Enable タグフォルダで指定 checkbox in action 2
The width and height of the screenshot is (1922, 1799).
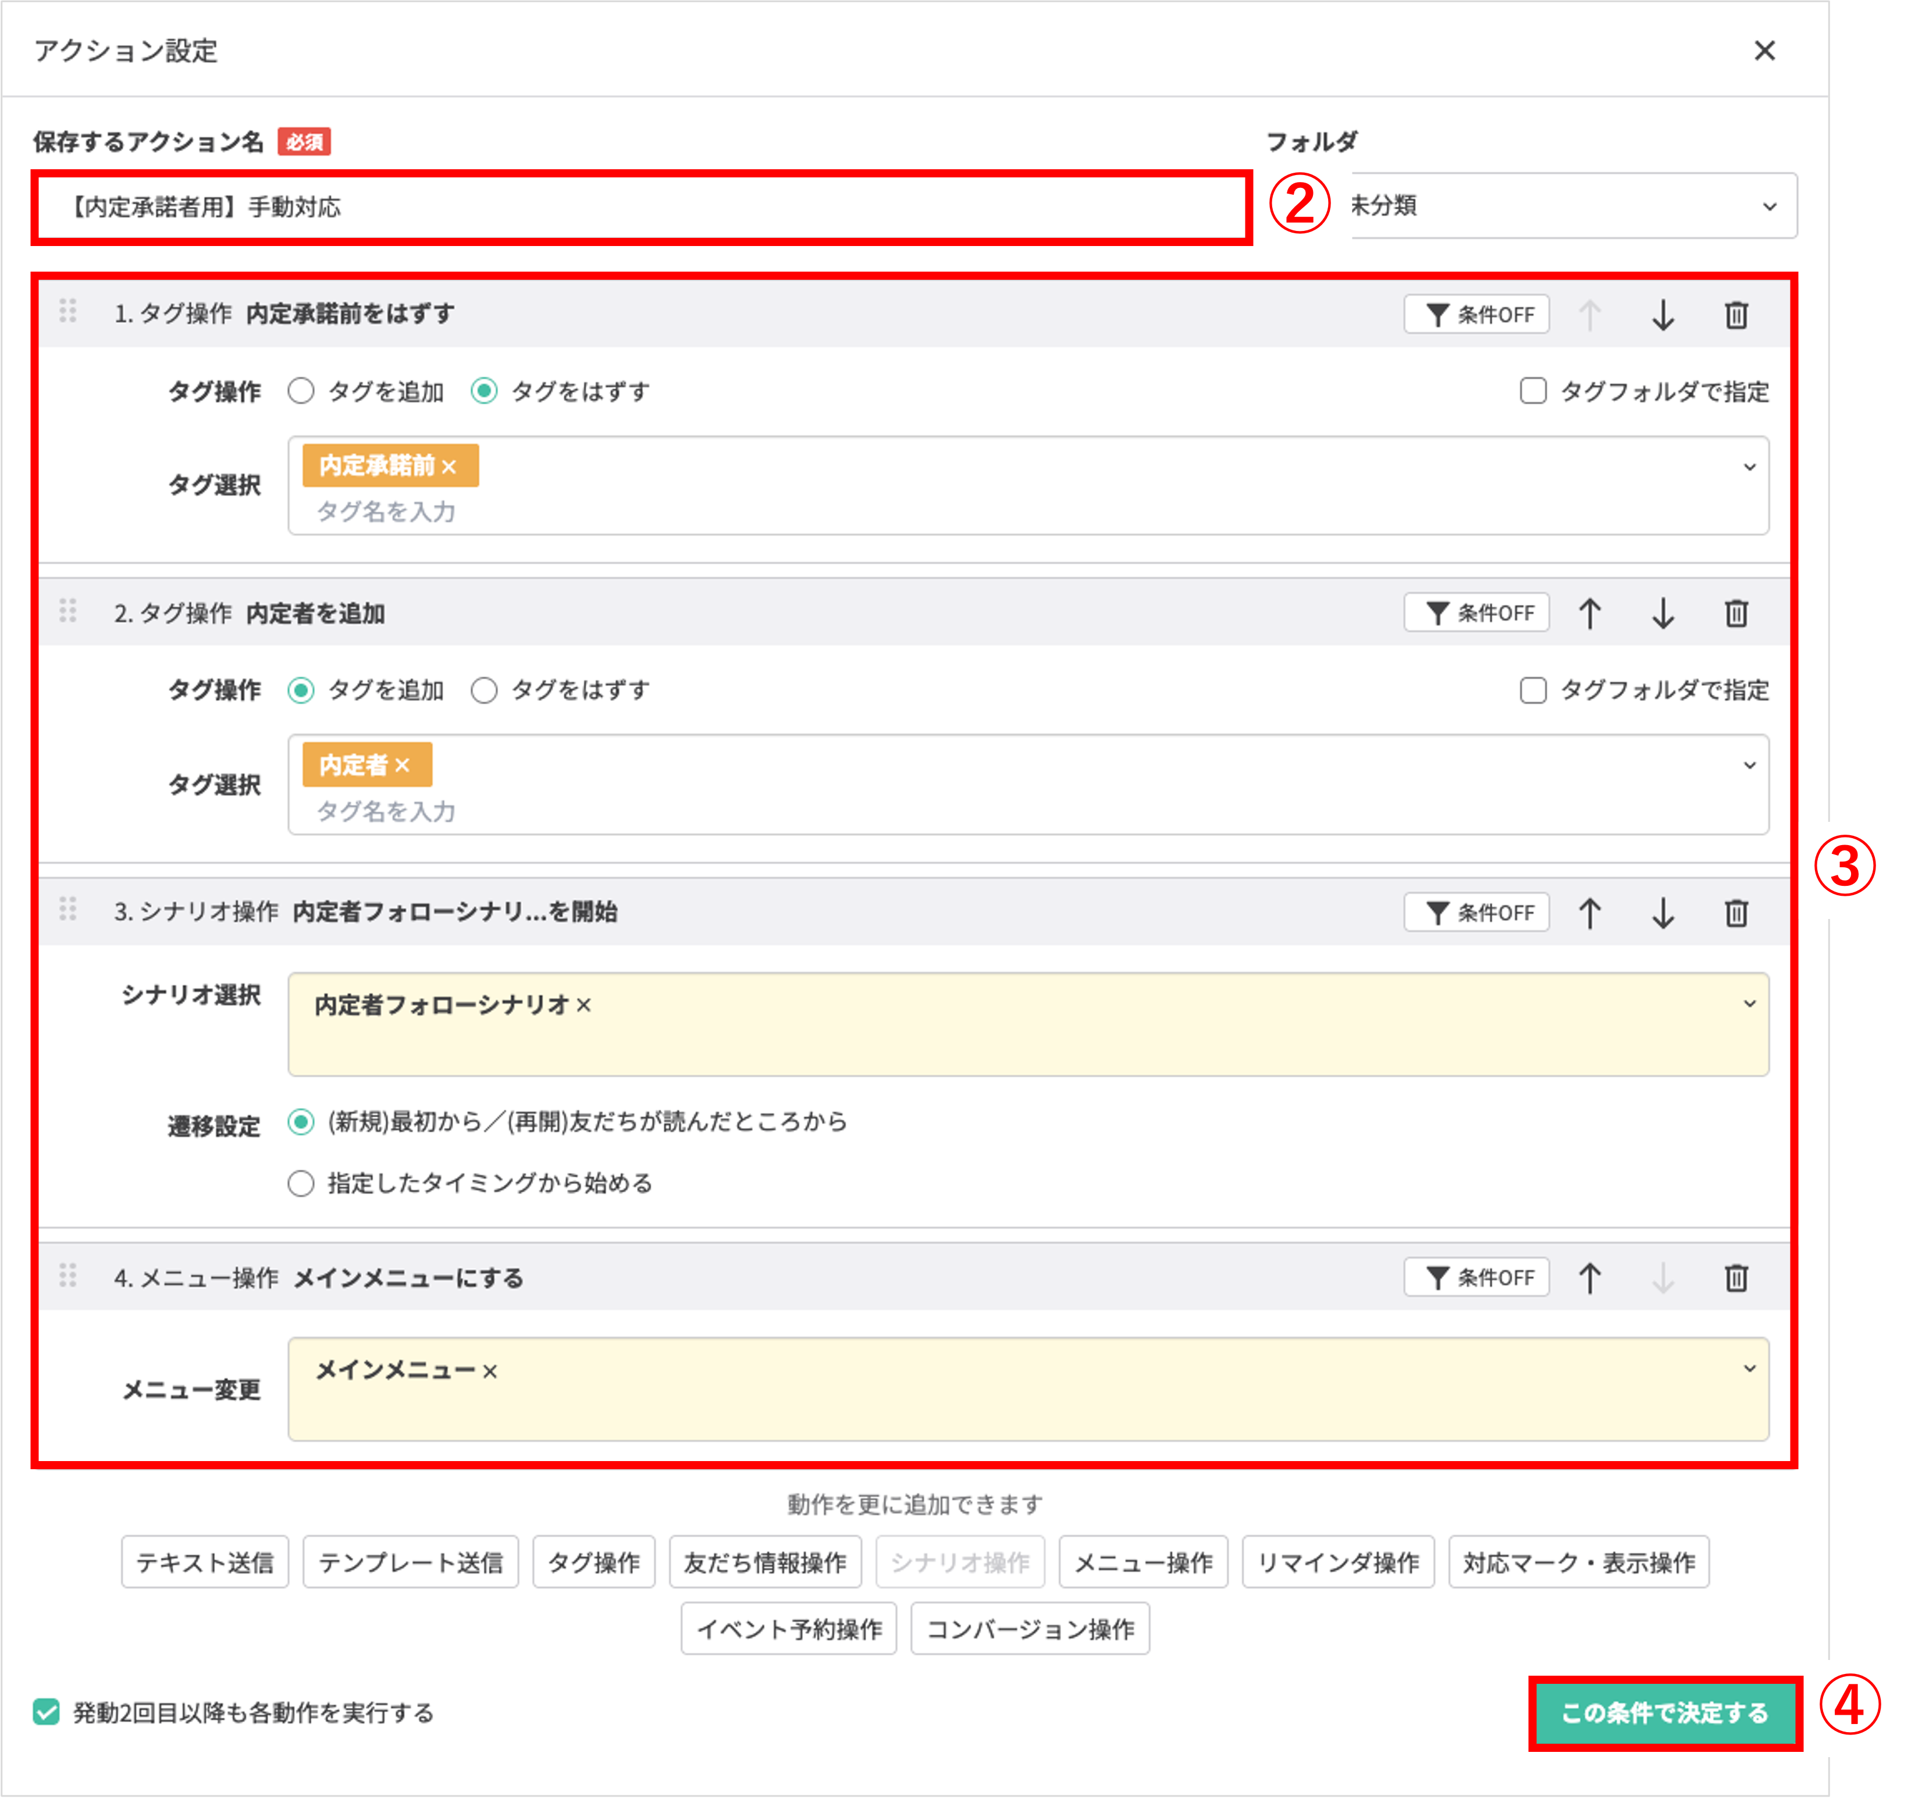1533,690
